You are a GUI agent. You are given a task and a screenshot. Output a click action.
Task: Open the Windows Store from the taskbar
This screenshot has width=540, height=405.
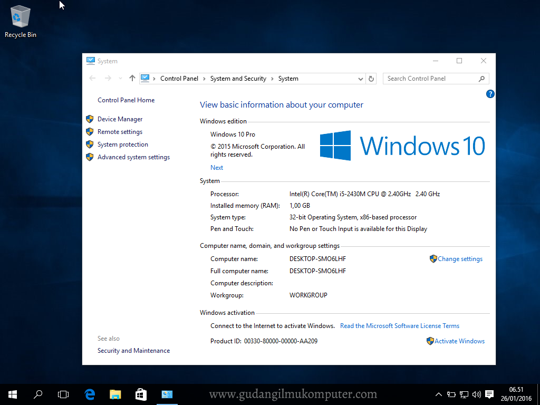pos(140,394)
